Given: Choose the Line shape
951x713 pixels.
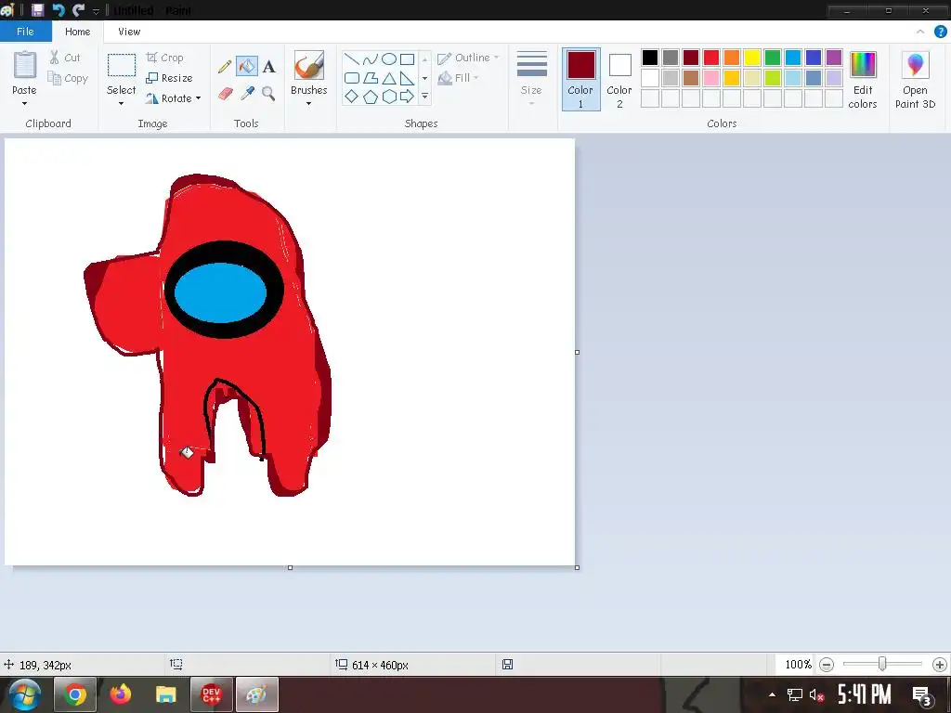Looking at the screenshot, I should click(352, 58).
